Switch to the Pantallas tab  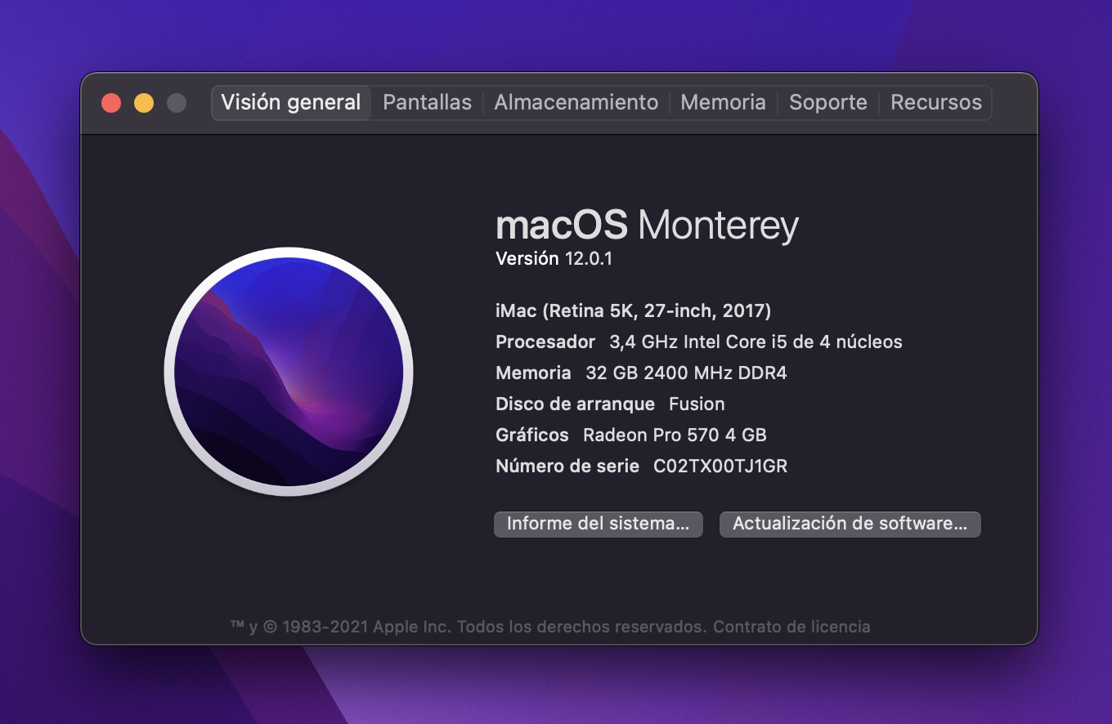pyautogui.click(x=427, y=103)
